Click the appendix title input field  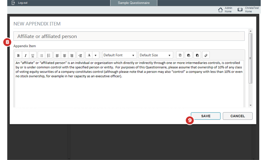pos(129,36)
